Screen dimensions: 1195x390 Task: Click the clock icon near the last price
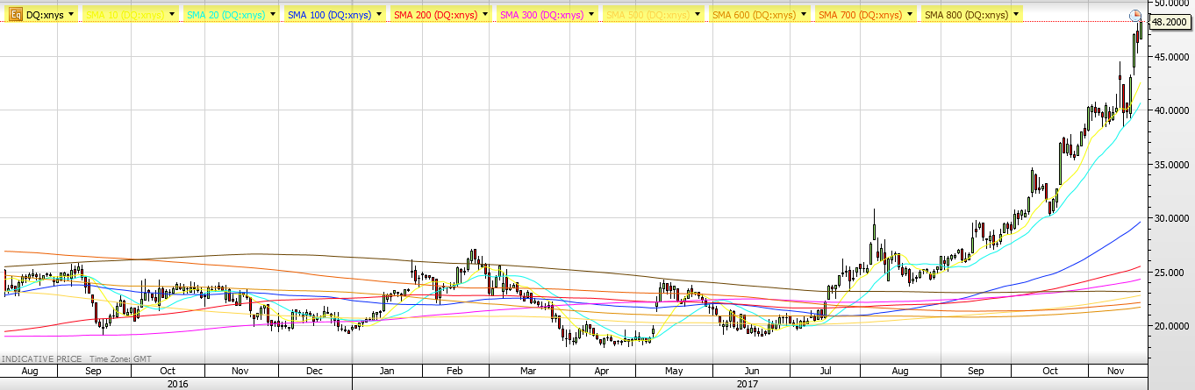click(x=1134, y=15)
